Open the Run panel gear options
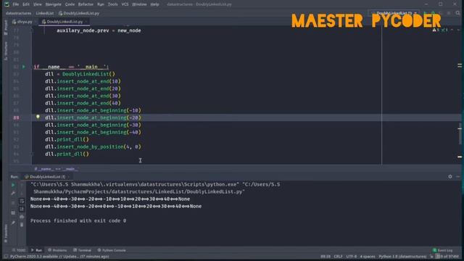This screenshot has width=464, height=261. tap(450, 177)
